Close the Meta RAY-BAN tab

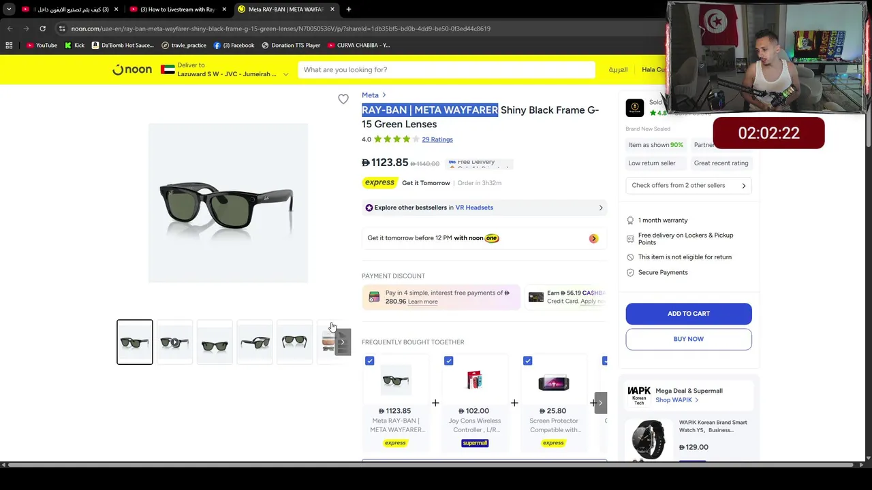click(x=332, y=9)
